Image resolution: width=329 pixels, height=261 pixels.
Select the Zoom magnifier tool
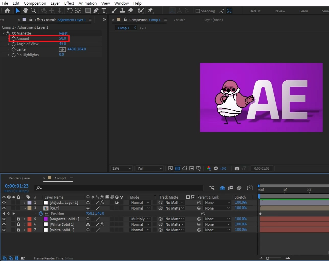pyautogui.click(x=33, y=10)
